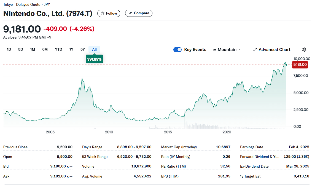Click the green current-price dot on chart

(286, 65)
